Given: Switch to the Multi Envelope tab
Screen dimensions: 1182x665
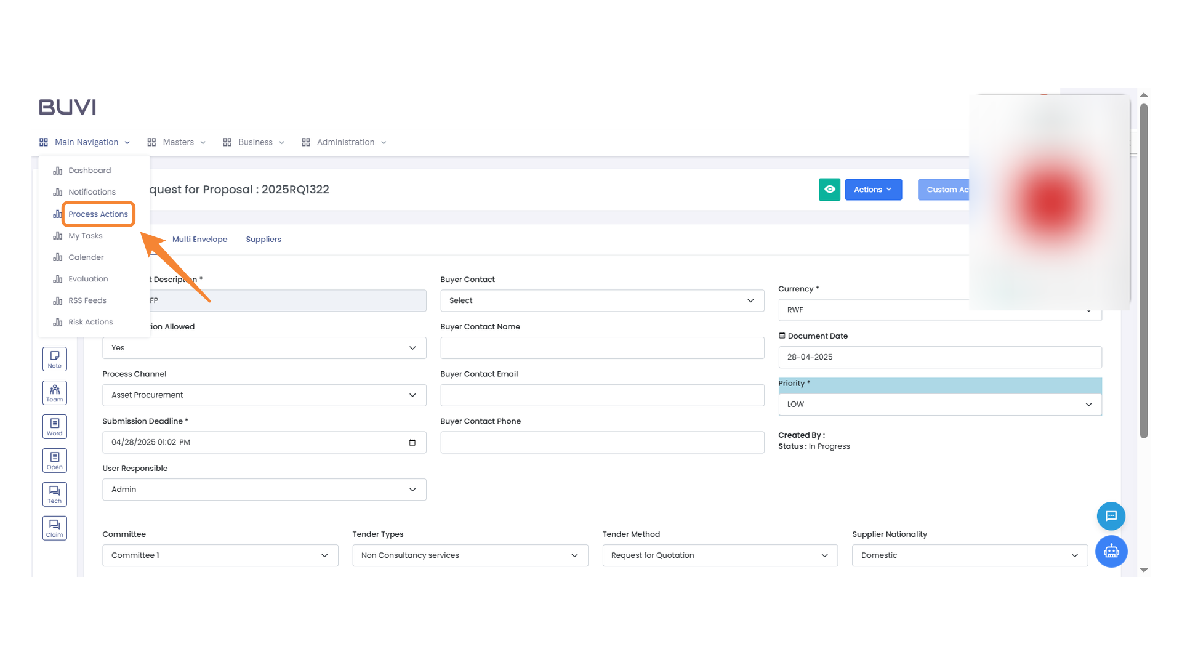Looking at the screenshot, I should [199, 239].
